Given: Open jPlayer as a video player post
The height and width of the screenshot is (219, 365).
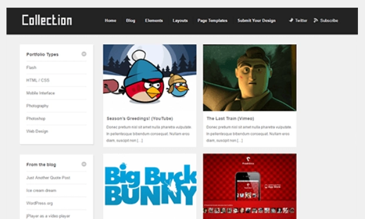Looking at the screenshot, I should coord(48,216).
